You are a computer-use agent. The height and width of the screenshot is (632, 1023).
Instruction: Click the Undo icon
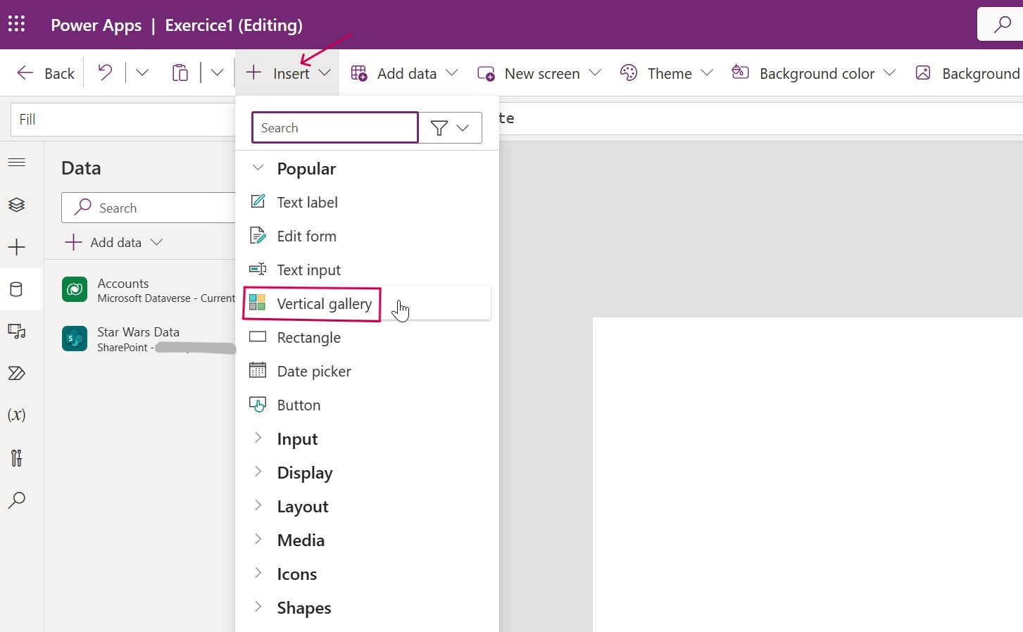(105, 72)
